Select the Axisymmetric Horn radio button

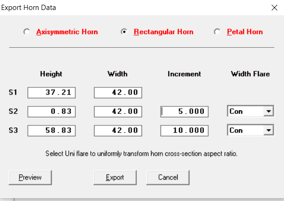pos(27,32)
